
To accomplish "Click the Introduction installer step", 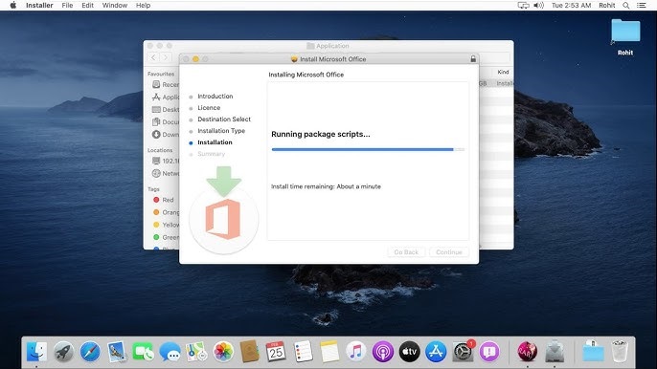I will coord(215,97).
